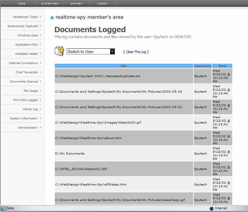Click the folder icon beside Switch to User
The height and width of the screenshot is (212, 248).
click(x=60, y=51)
